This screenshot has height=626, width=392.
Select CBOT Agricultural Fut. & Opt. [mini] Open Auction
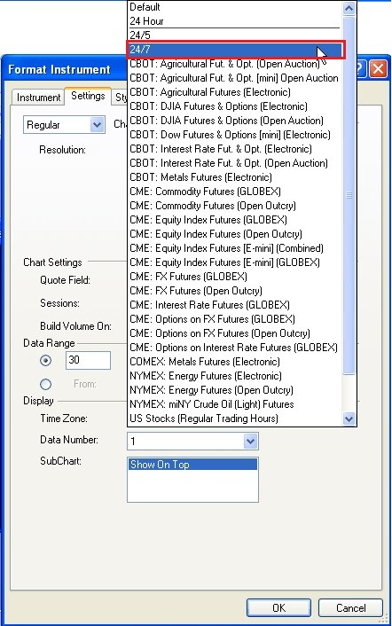tap(235, 78)
